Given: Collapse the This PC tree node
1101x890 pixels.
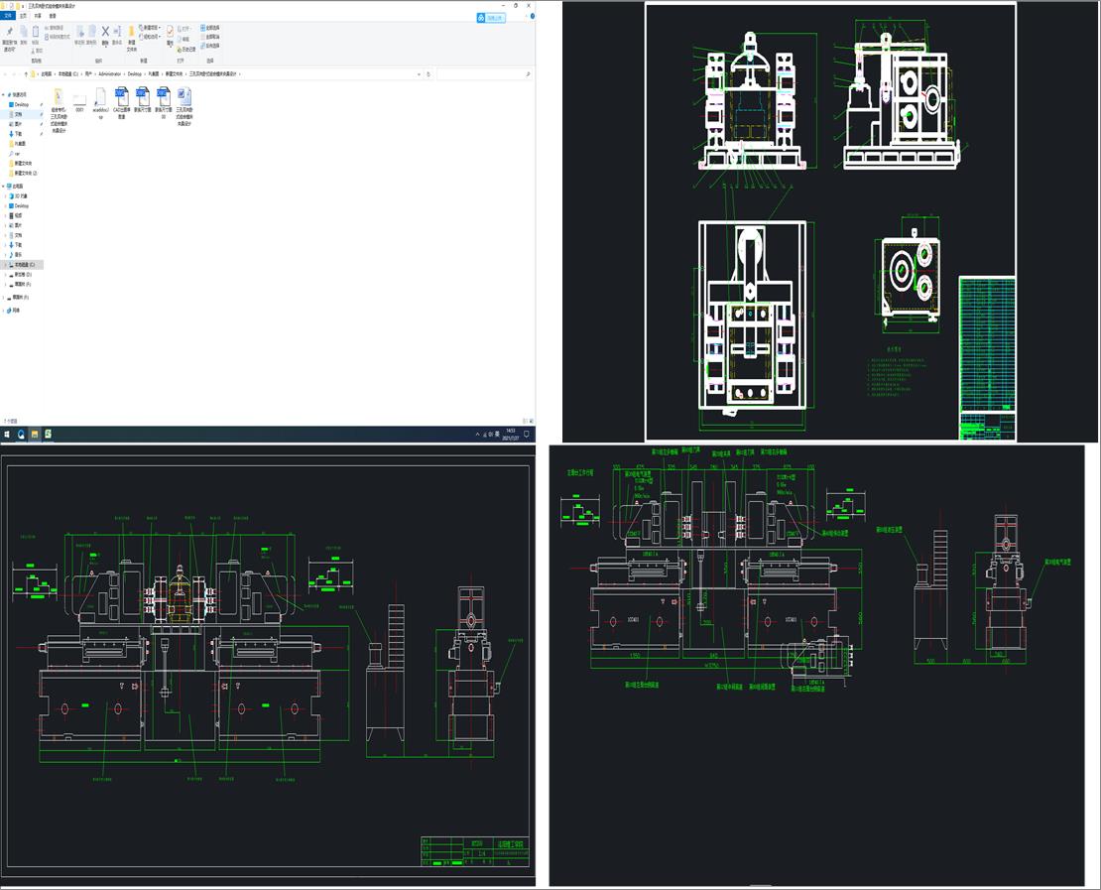Looking at the screenshot, I should pos(4,186).
